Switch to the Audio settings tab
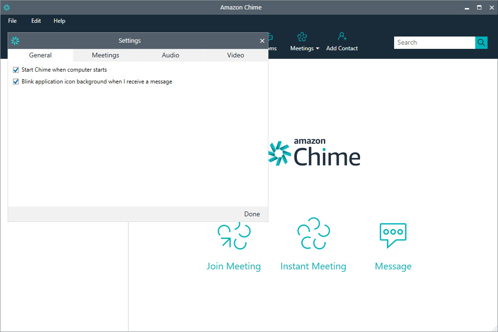This screenshot has width=498, height=332. click(171, 55)
